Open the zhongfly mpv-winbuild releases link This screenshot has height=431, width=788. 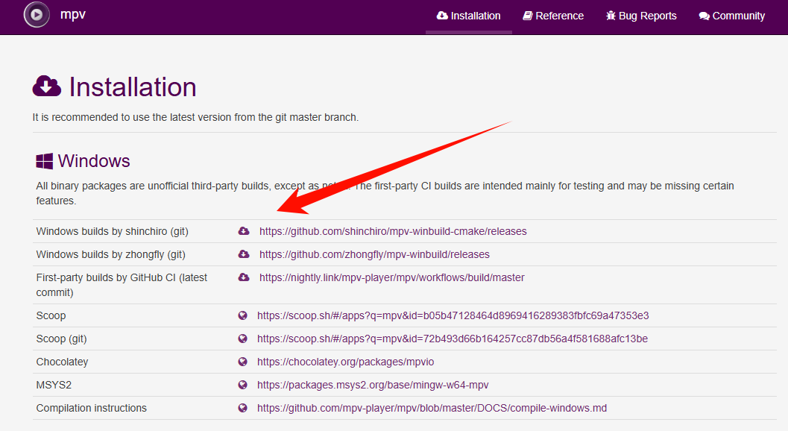click(374, 254)
